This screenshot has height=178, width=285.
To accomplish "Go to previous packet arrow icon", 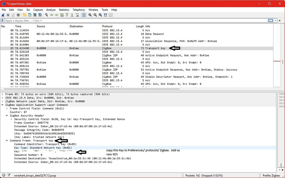I will click(x=52, y=15).
